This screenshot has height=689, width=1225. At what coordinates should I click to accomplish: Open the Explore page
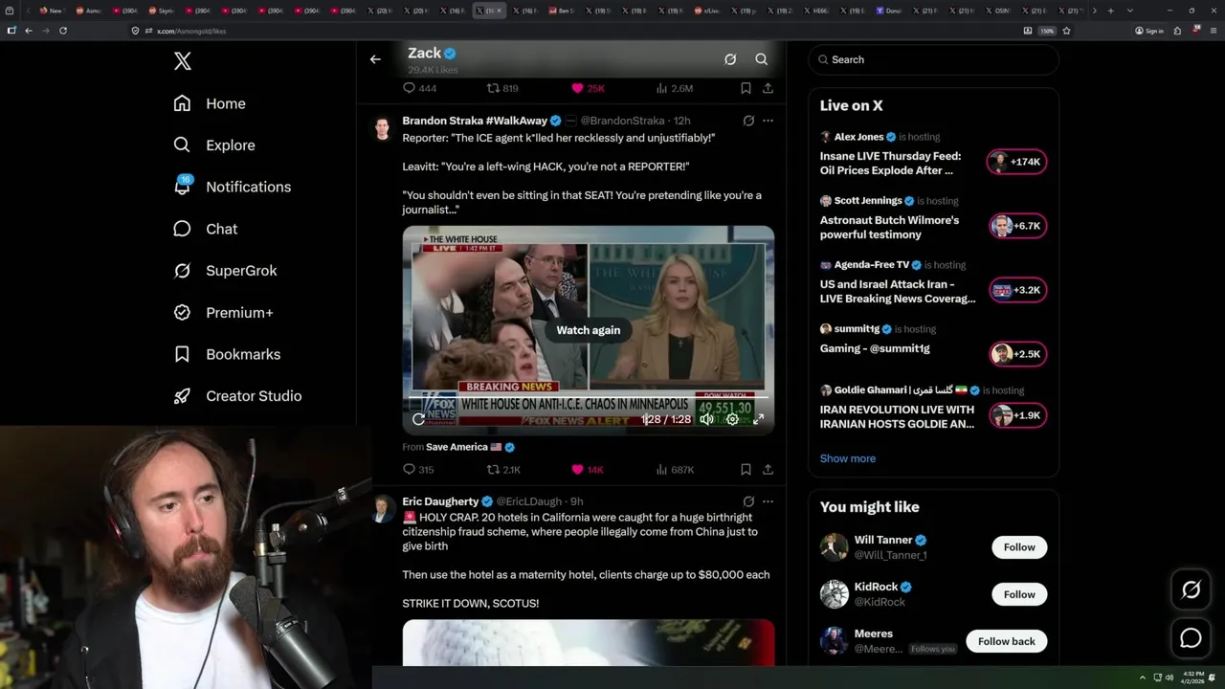pyautogui.click(x=214, y=145)
